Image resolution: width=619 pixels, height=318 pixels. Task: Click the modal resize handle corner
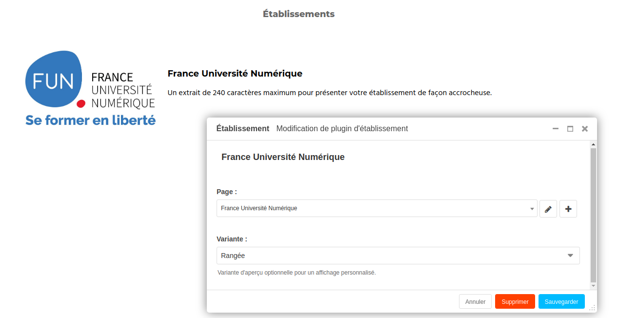[593, 308]
